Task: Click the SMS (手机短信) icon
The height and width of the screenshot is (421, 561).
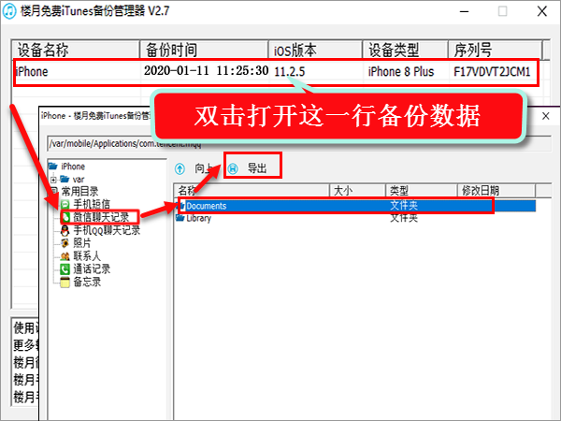Action: [x=65, y=204]
